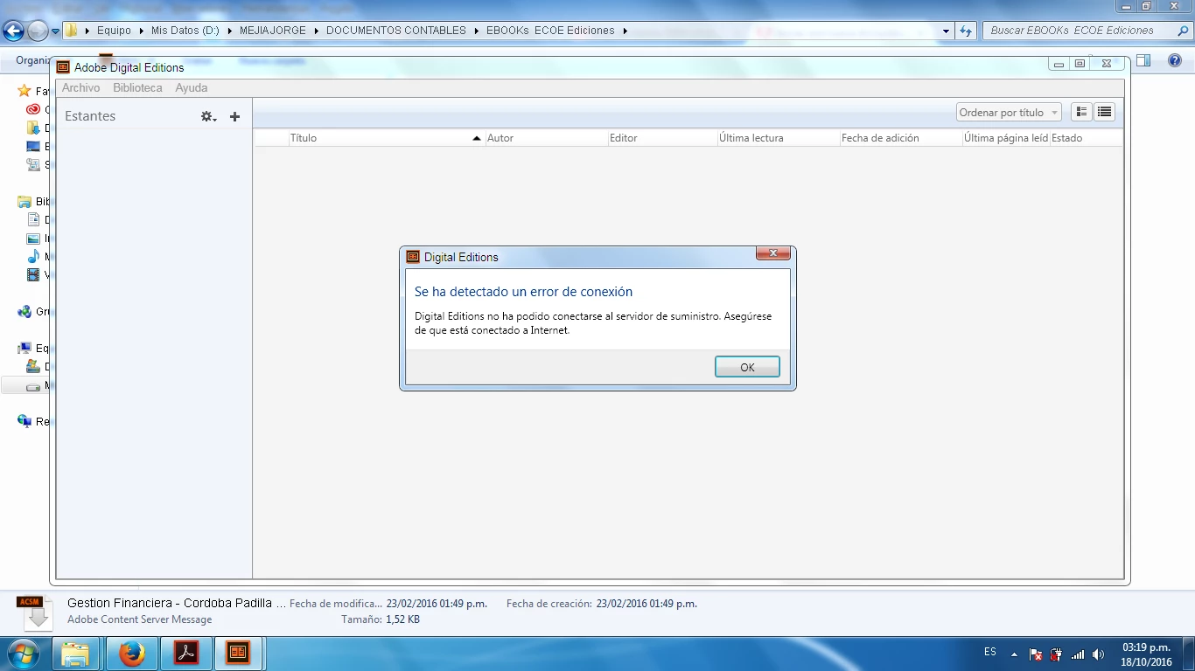Click EBOOKs ECOE Ediciones breadcrumb
This screenshot has height=671, width=1195.
(550, 31)
